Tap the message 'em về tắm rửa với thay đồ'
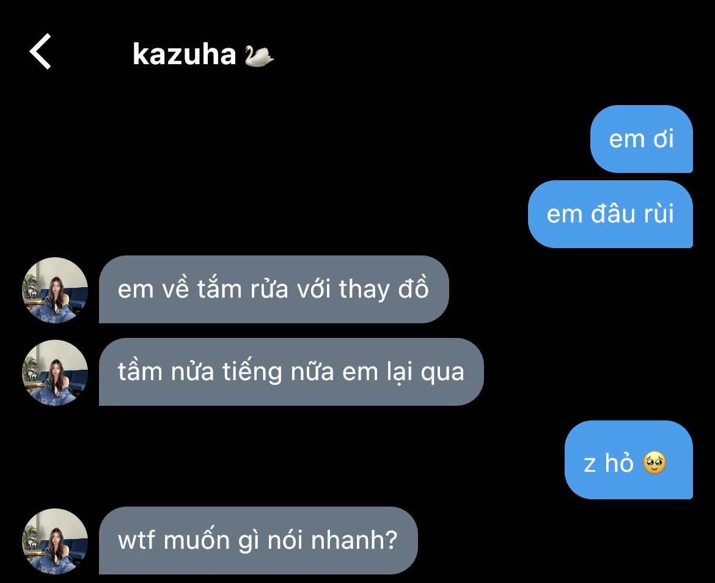This screenshot has width=715, height=583. (x=274, y=290)
